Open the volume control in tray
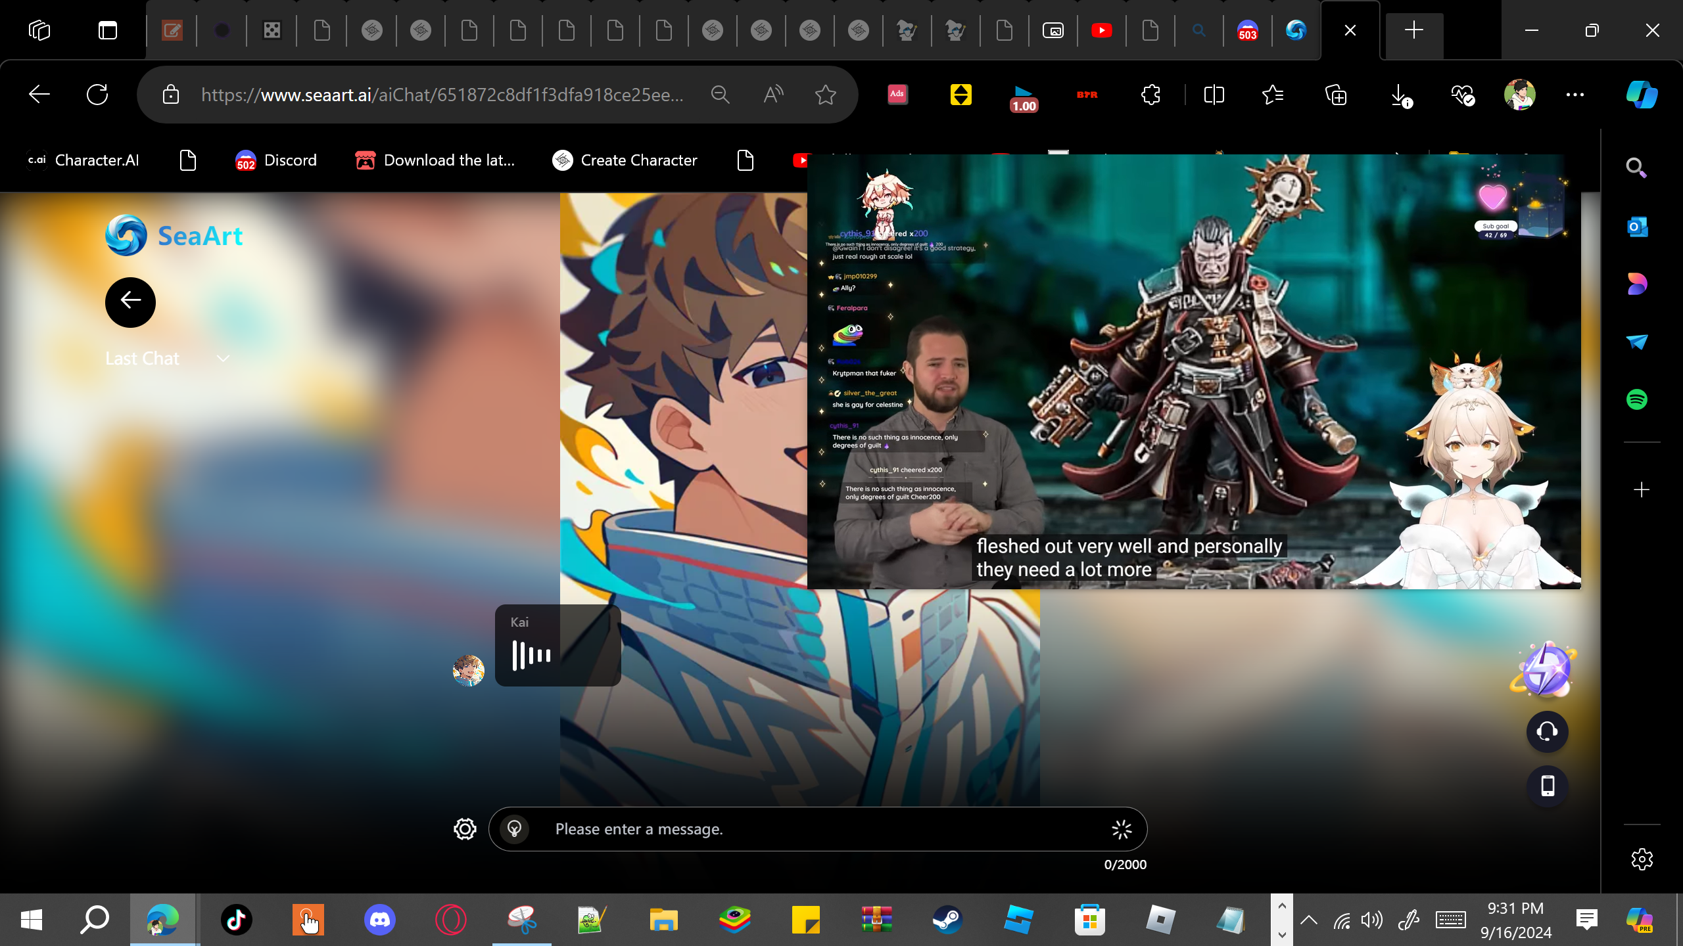This screenshot has width=1683, height=946. tap(1372, 920)
